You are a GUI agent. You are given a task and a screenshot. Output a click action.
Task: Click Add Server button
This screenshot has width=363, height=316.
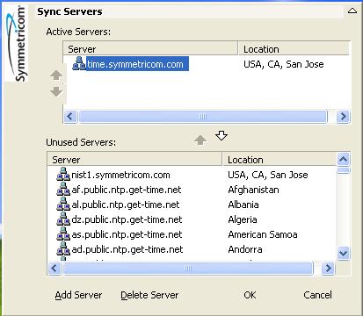click(78, 295)
